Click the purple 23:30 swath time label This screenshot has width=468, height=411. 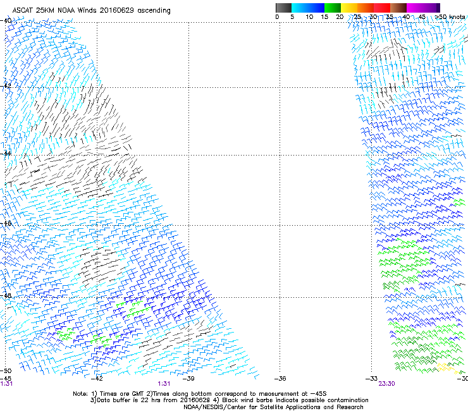(x=387, y=384)
